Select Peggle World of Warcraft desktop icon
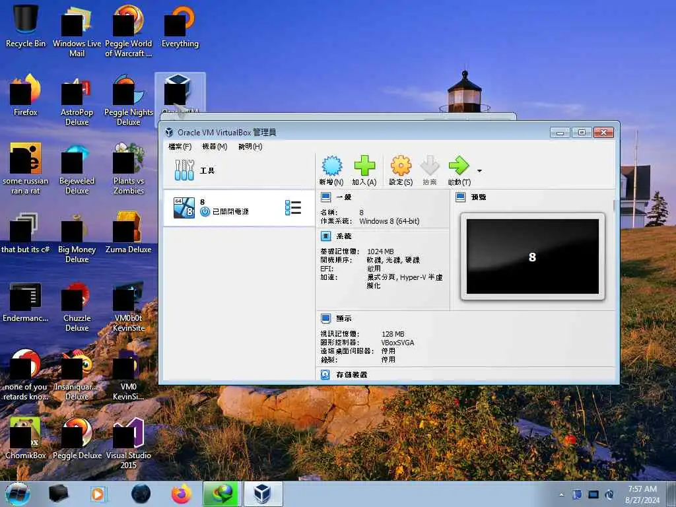The width and height of the screenshot is (676, 507). click(x=129, y=31)
